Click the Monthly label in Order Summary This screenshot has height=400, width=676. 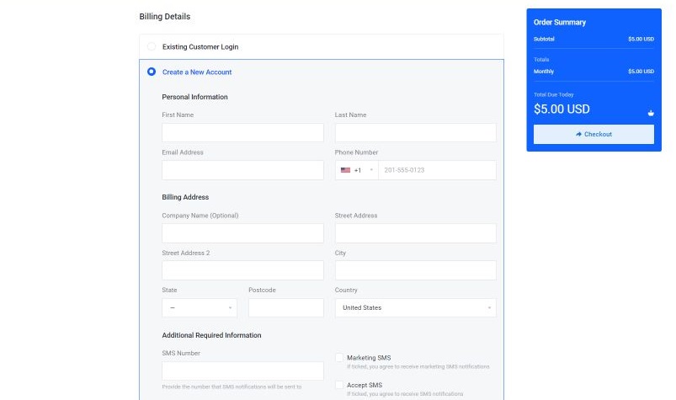[x=544, y=72]
